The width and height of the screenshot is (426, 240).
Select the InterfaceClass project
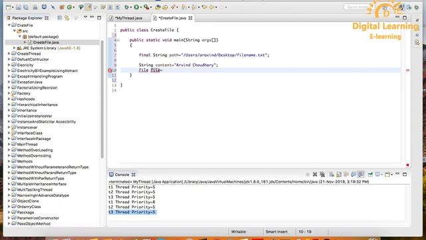29,133
